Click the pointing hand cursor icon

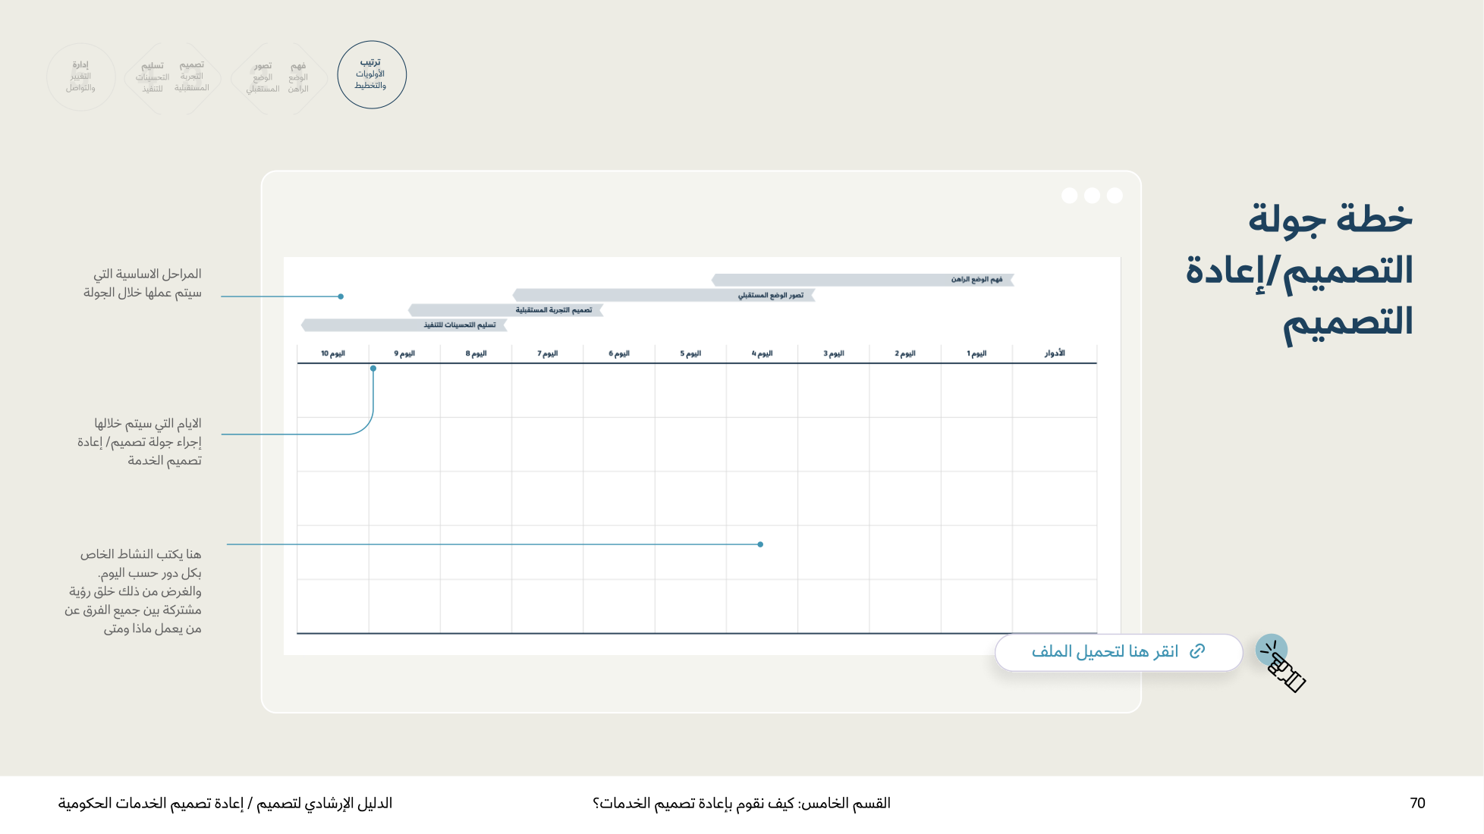[x=1281, y=664]
